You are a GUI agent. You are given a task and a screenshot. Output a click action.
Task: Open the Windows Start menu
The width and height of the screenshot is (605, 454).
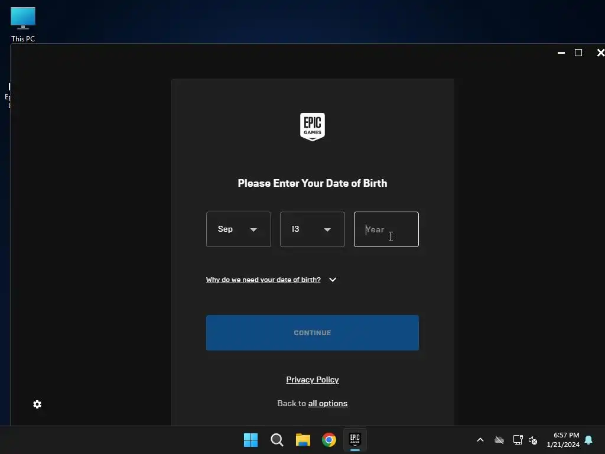point(251,440)
